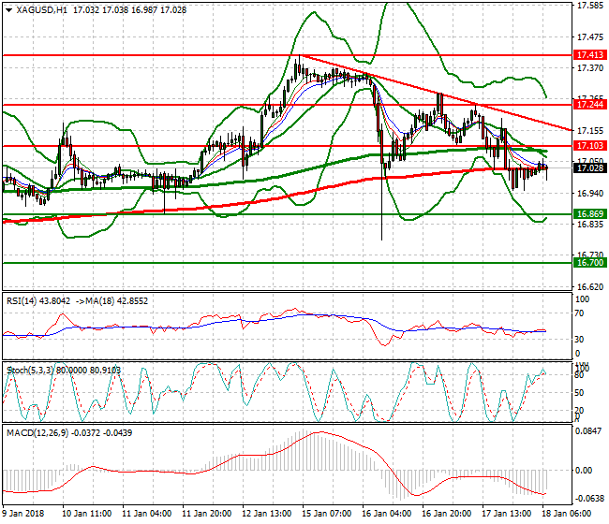Viewport: 609px width, 524px height.
Task: Click the 10 Jan 11:00 time label
Action: (x=86, y=514)
